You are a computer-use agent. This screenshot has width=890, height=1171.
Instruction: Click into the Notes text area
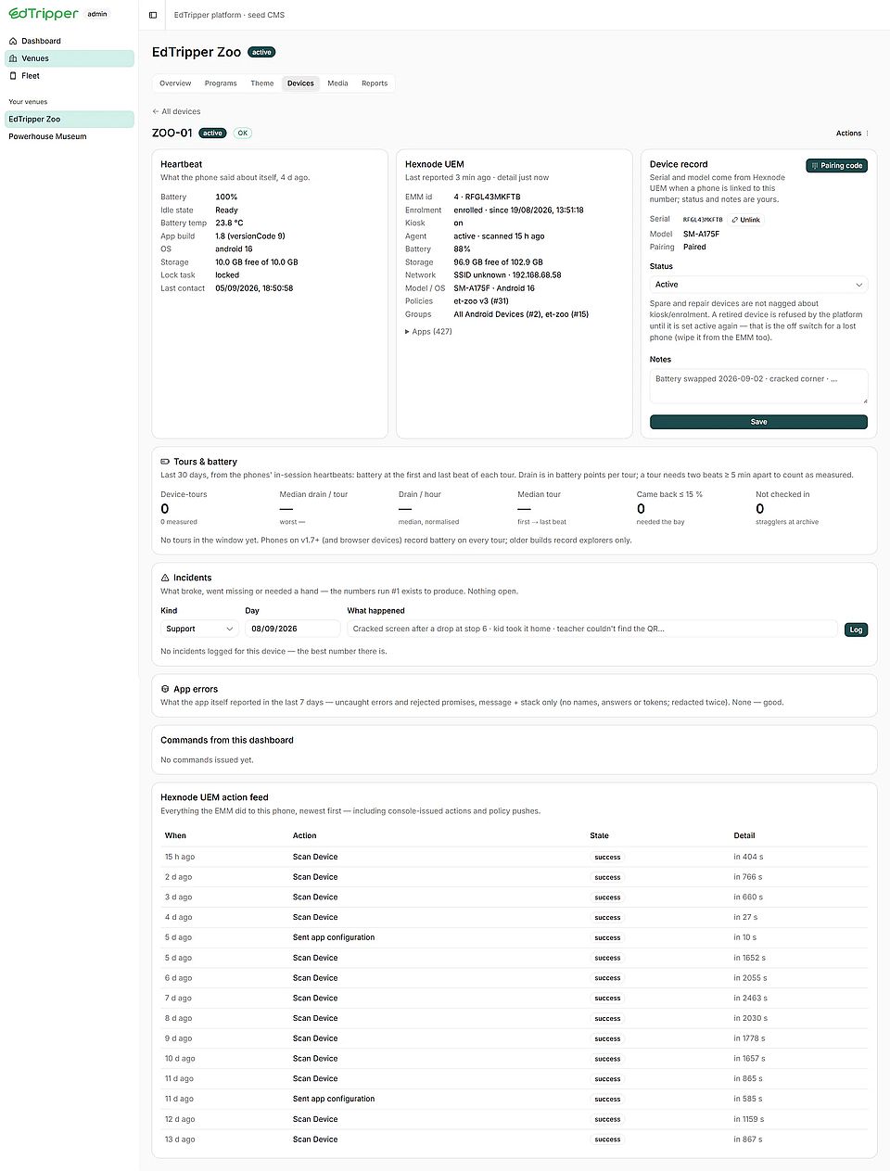point(758,386)
